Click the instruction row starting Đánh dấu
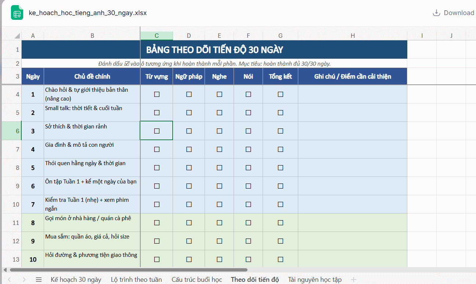The image size is (476, 284). (x=214, y=63)
